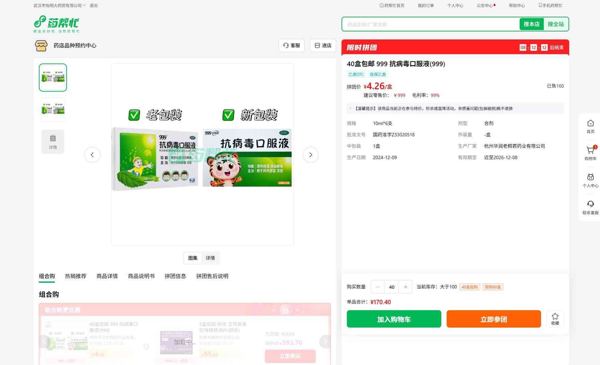Click the 加入购物车 button
The height and width of the screenshot is (365, 600).
(394, 319)
